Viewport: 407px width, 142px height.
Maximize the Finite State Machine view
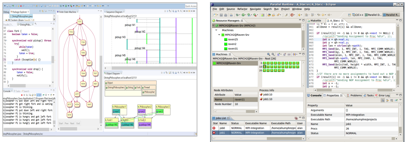101,11
